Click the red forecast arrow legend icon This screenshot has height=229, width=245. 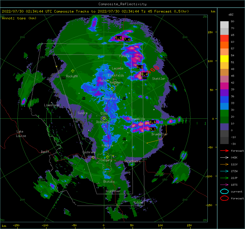pos(224,151)
